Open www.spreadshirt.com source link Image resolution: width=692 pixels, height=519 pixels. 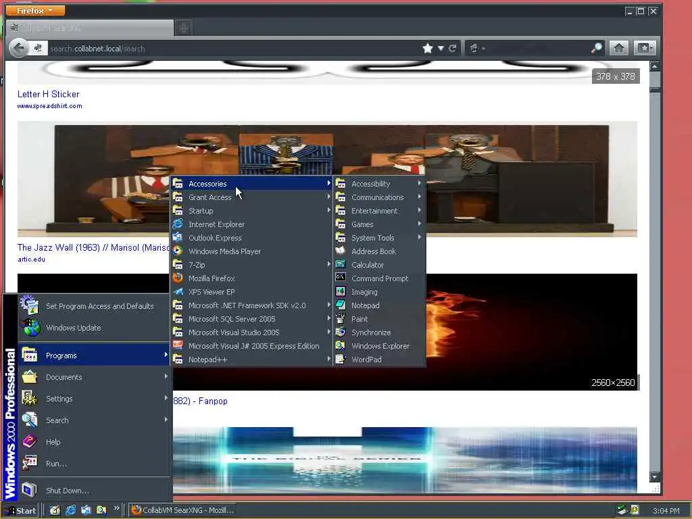click(x=49, y=106)
